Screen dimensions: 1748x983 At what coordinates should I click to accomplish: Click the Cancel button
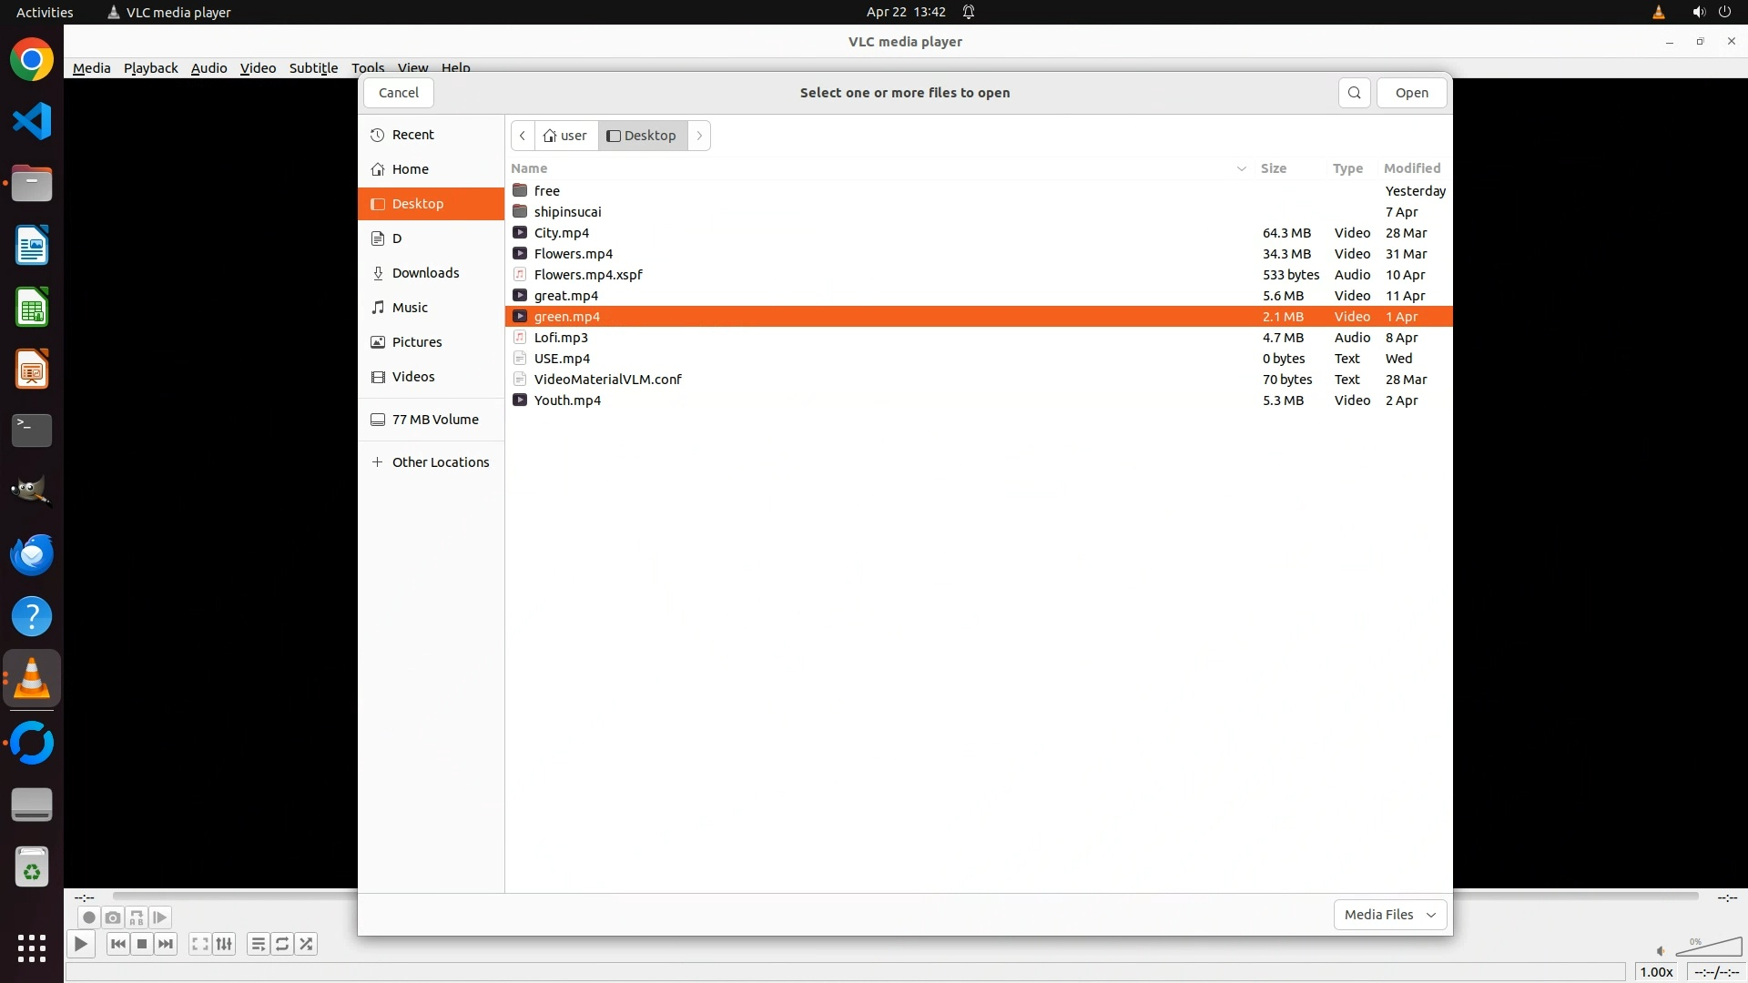point(398,93)
